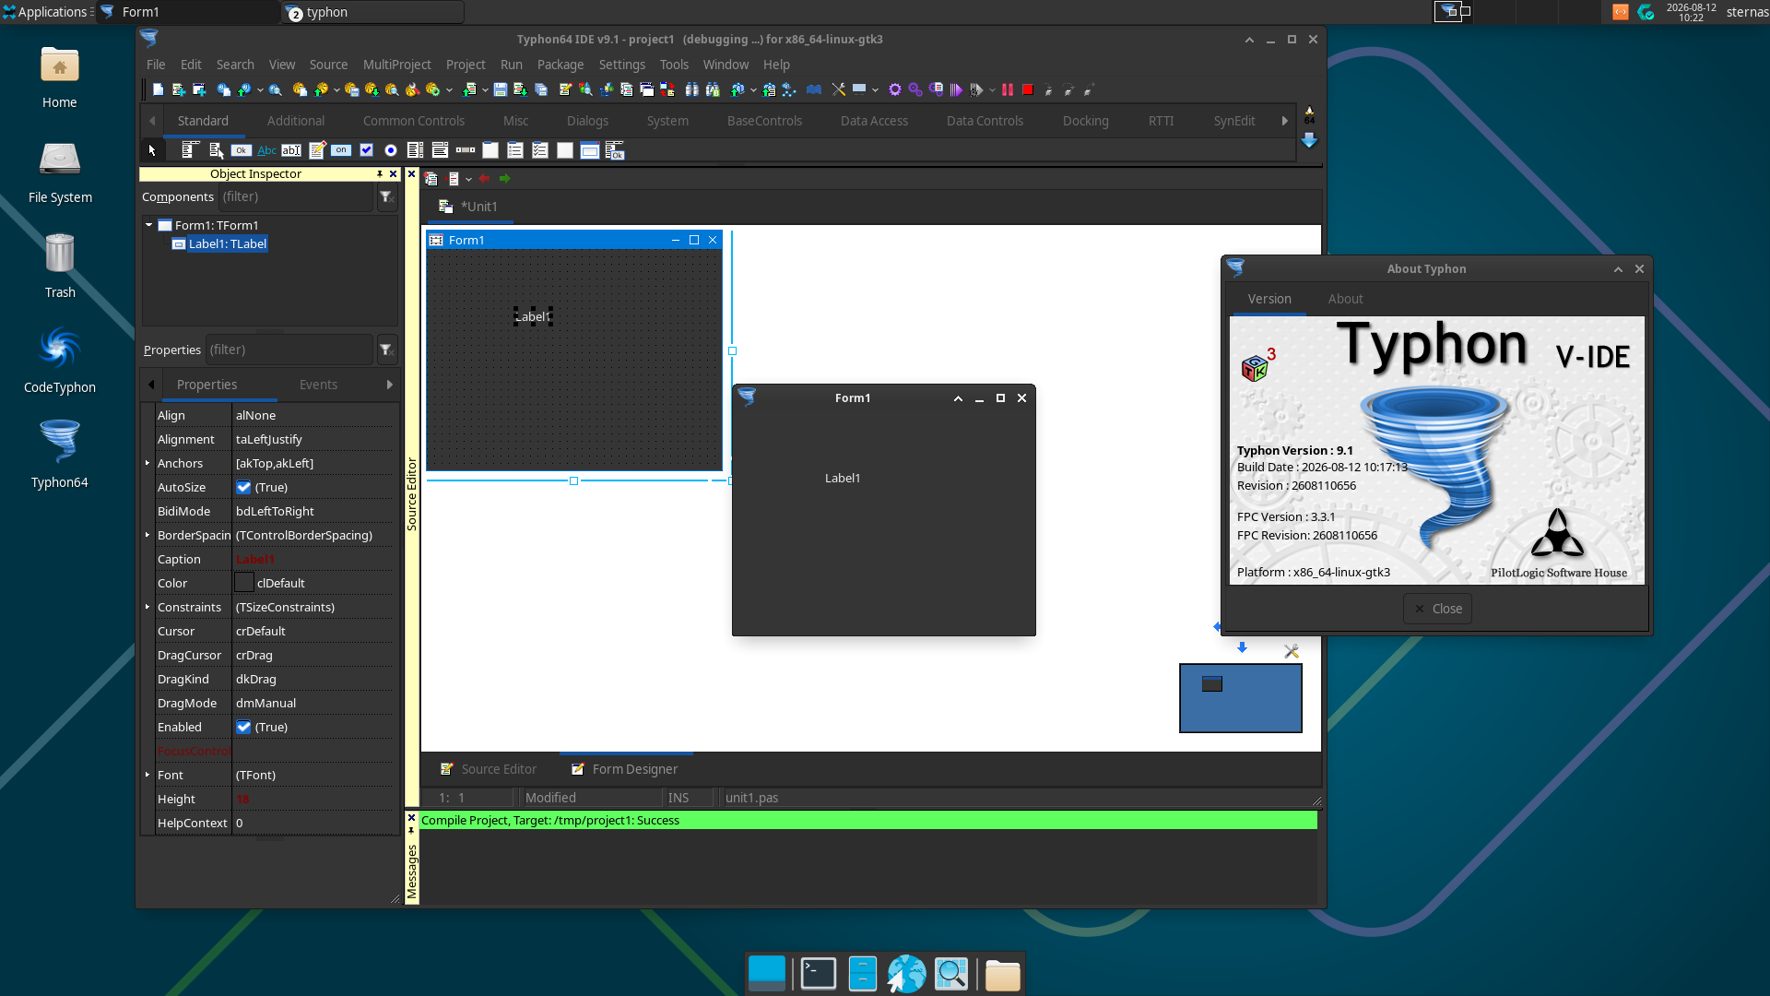
Task: Open the desktop/layout dropdown arrow
Action: click(875, 90)
